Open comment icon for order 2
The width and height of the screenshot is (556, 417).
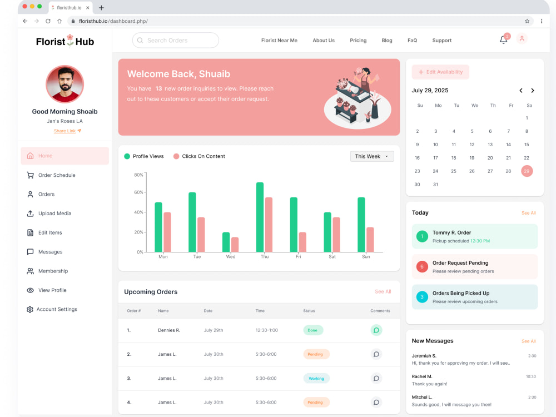pyautogui.click(x=376, y=354)
